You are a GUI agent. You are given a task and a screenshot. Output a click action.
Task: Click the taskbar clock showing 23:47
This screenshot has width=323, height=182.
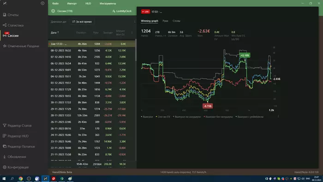[316, 178]
